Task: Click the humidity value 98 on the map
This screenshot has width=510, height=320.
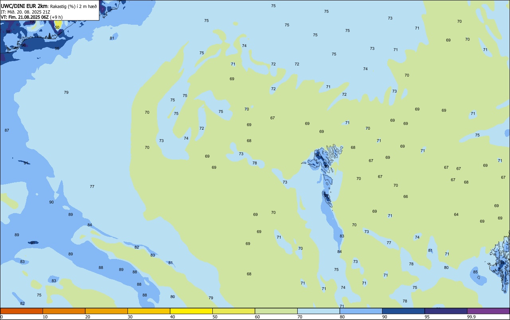Action: pyautogui.click(x=8, y=32)
